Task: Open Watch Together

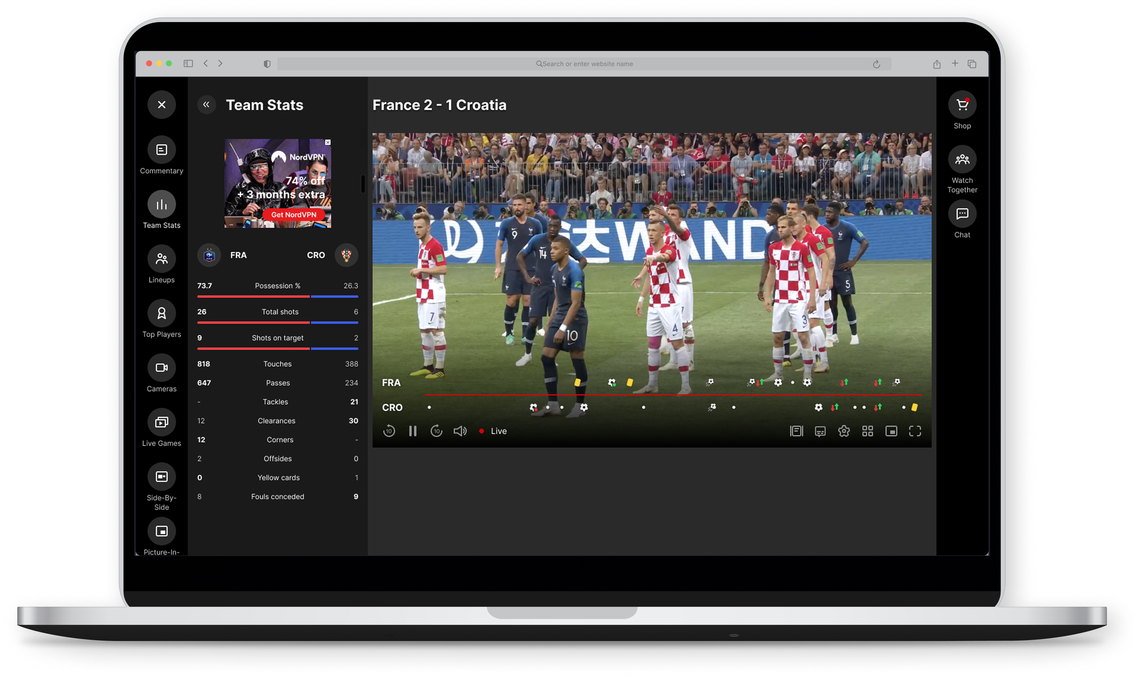Action: pyautogui.click(x=962, y=160)
